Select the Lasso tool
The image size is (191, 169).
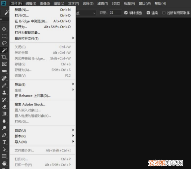(4, 43)
